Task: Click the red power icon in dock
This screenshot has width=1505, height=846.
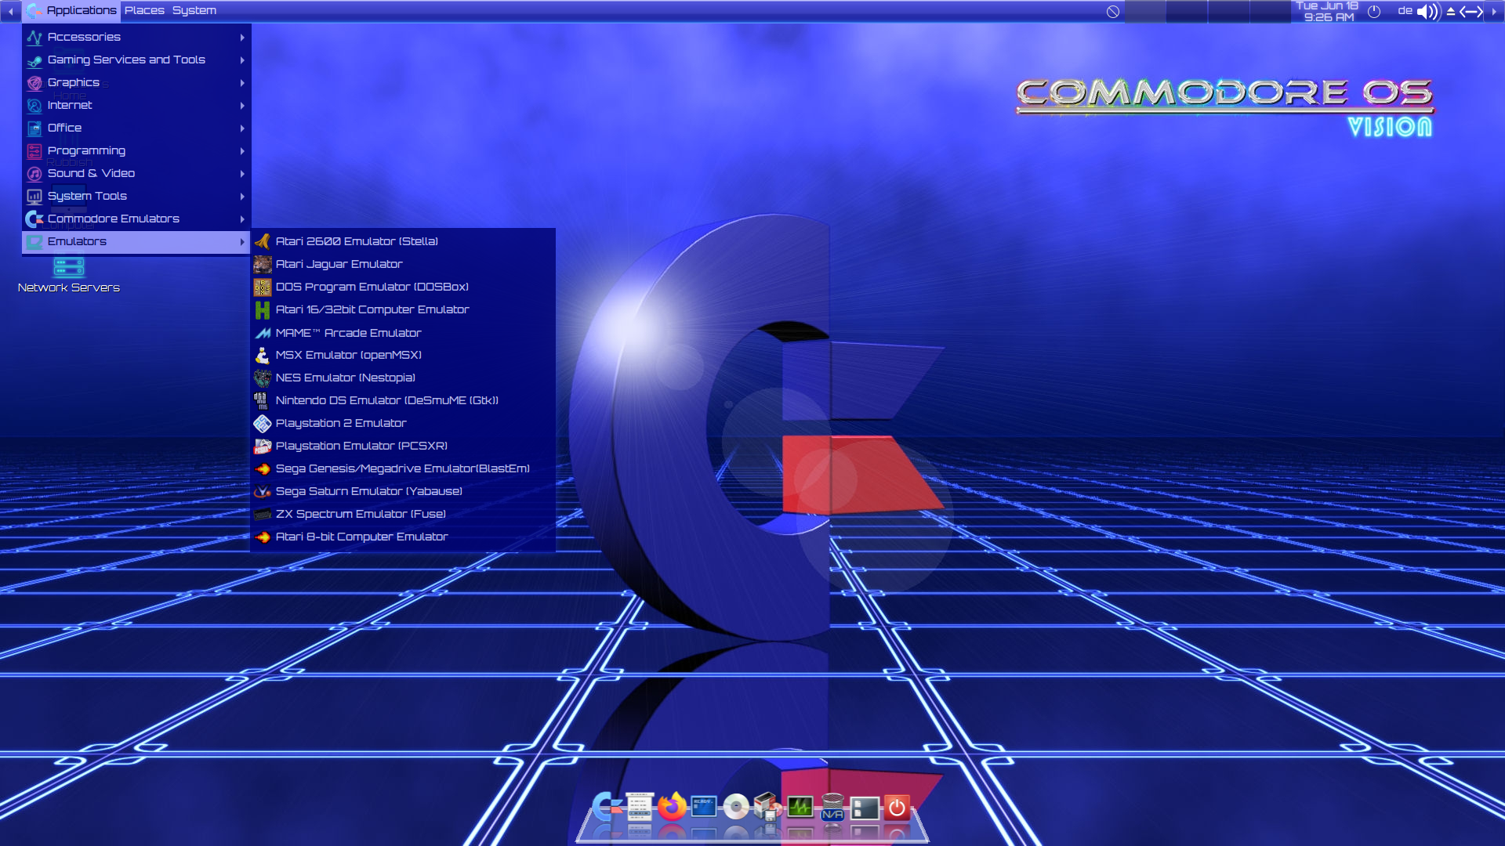Action: pos(897,808)
